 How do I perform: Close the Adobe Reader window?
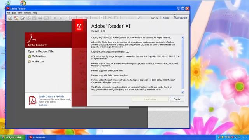coord(188,9)
